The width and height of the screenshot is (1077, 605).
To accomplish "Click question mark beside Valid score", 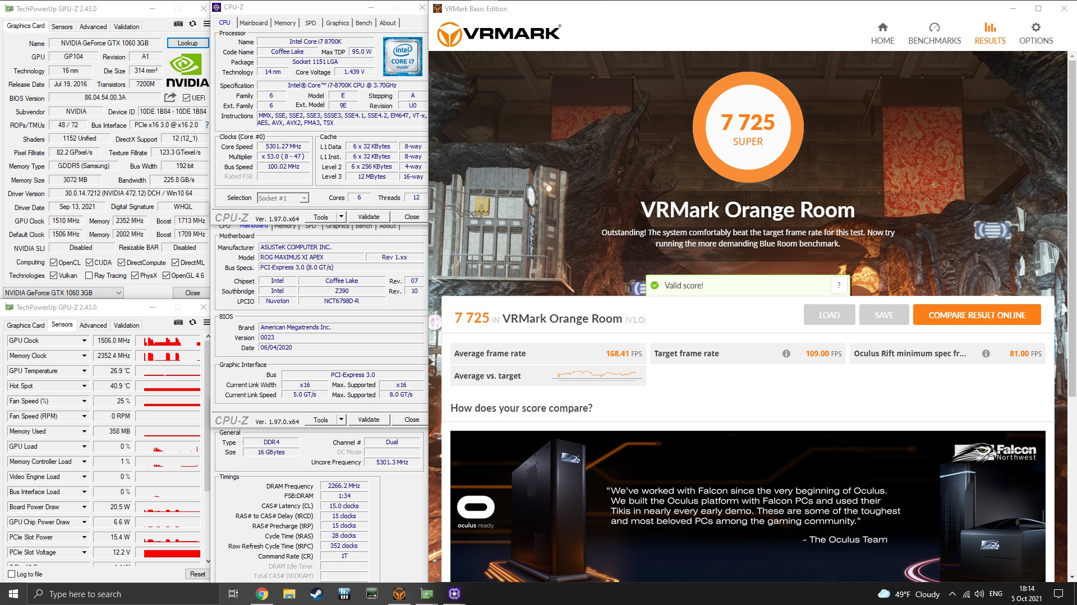I will (839, 285).
